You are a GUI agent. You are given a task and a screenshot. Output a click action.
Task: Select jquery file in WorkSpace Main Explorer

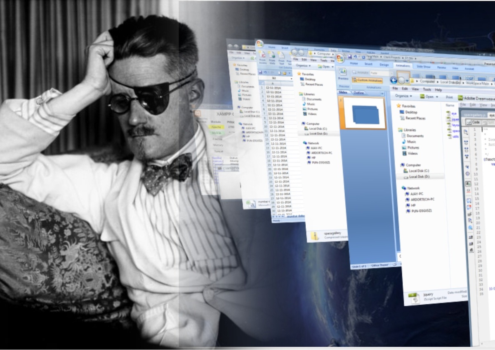tap(453, 119)
